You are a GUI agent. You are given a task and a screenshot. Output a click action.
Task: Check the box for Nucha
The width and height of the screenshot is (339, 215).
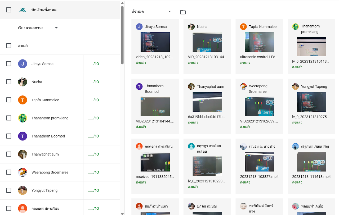pyautogui.click(x=9, y=82)
